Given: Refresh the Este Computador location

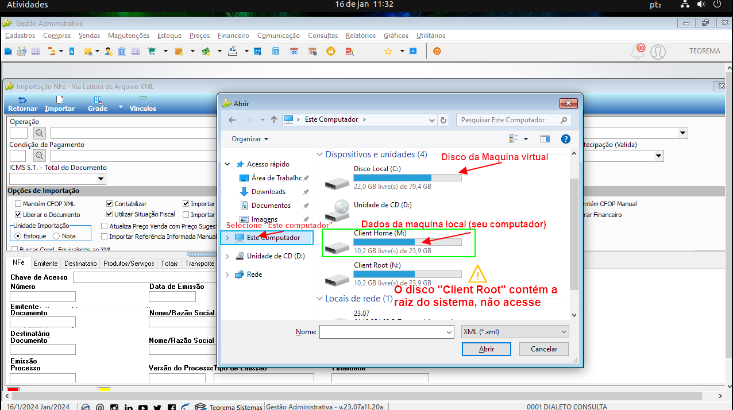Looking at the screenshot, I should tap(443, 120).
